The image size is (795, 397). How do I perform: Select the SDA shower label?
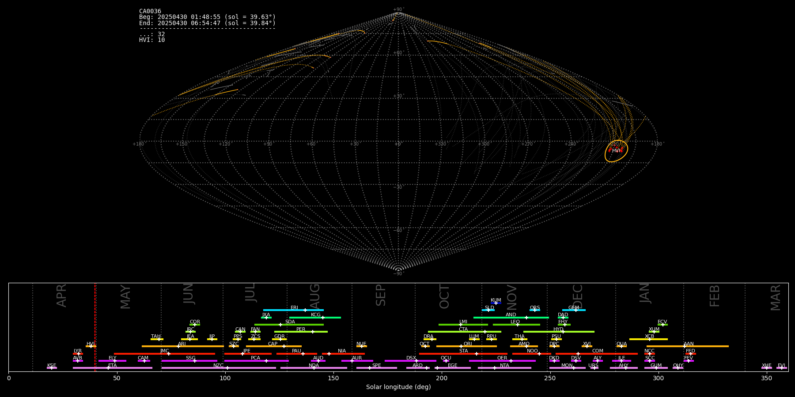[x=290, y=322]
